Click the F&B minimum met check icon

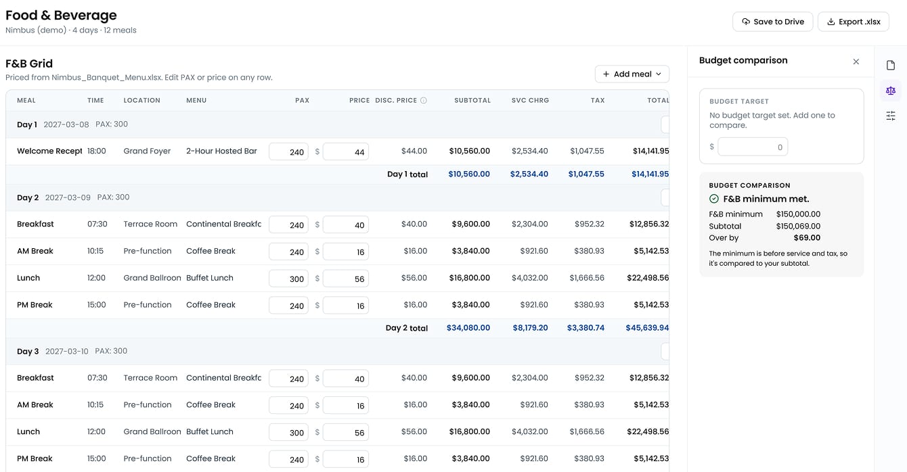coord(713,199)
